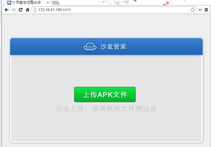
Task: Click the sofa logo in the blue header
Action: [x=90, y=47]
